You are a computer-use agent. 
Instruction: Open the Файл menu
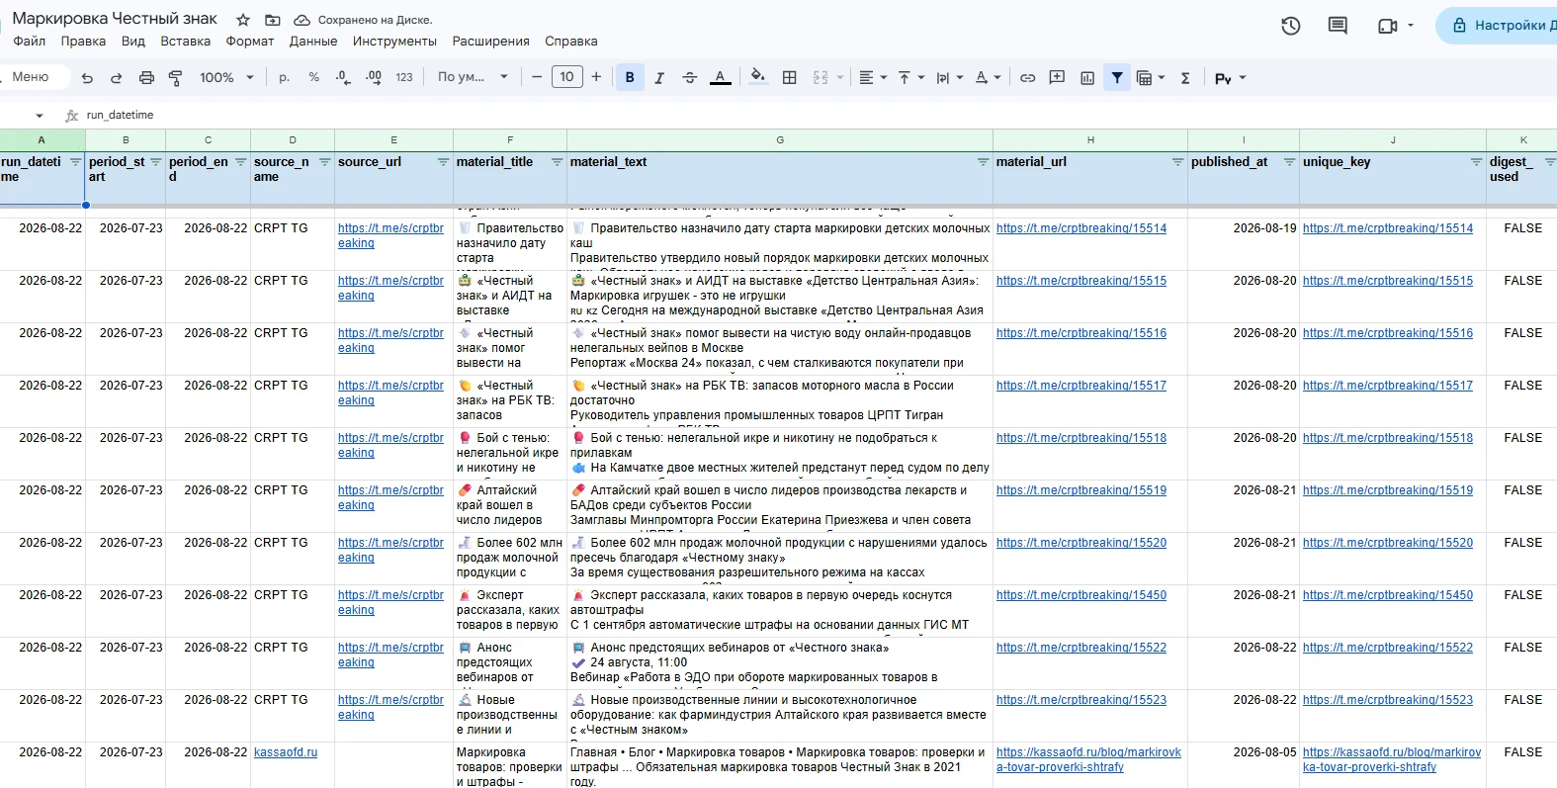[30, 42]
